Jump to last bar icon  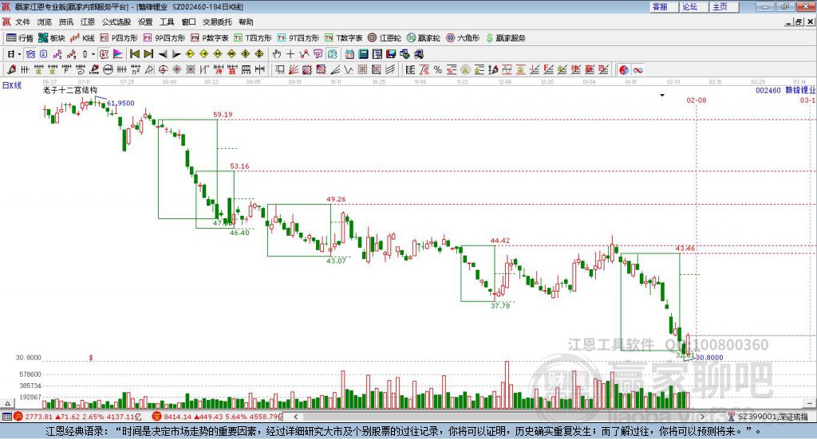[148, 54]
